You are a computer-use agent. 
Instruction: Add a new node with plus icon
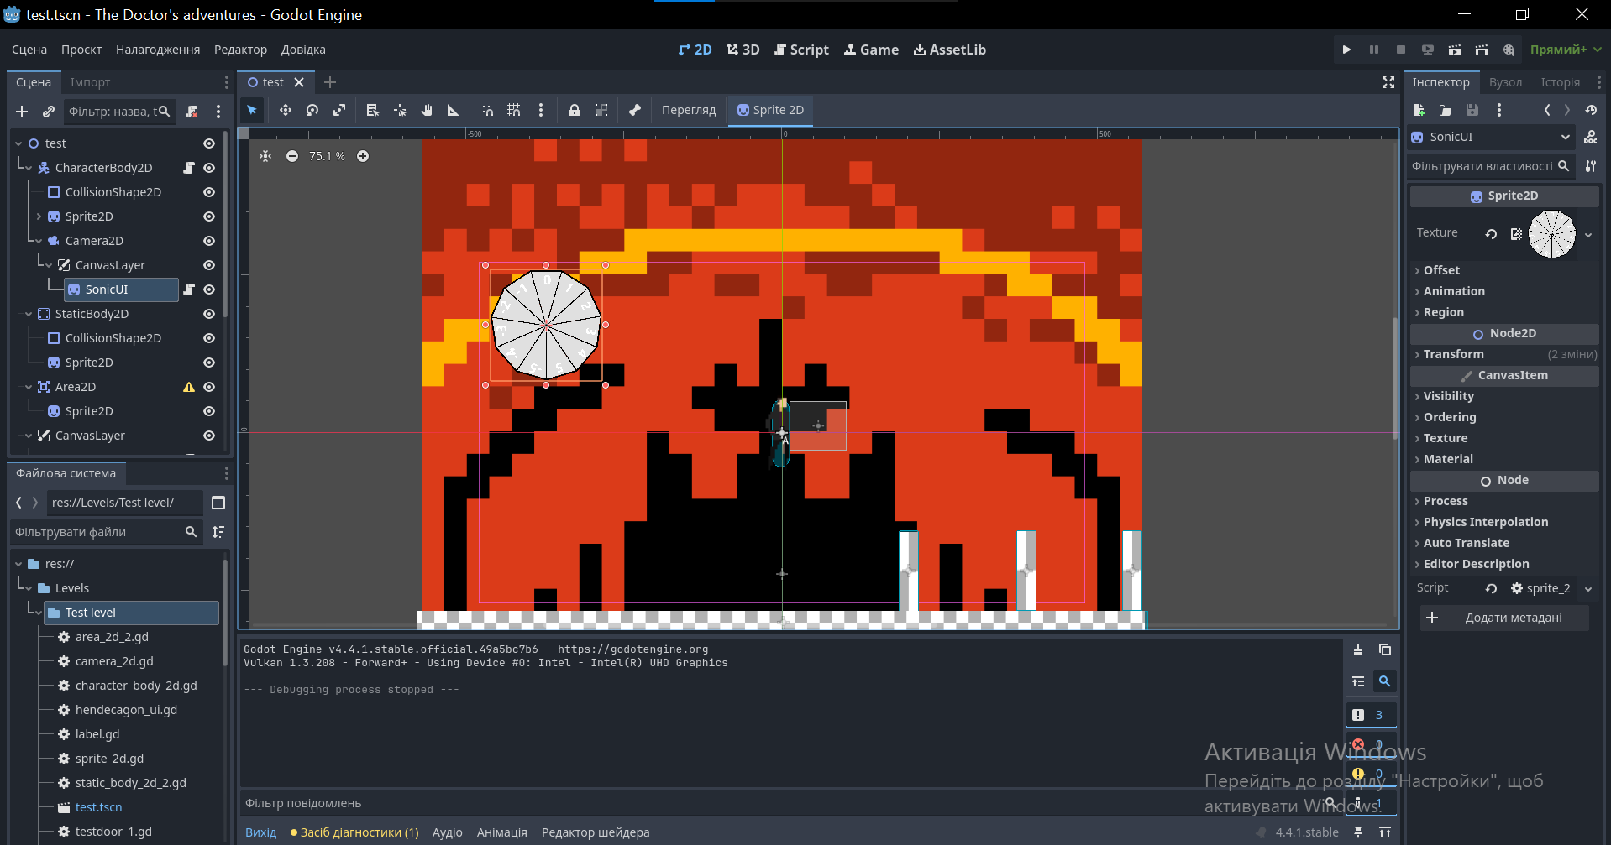click(22, 112)
